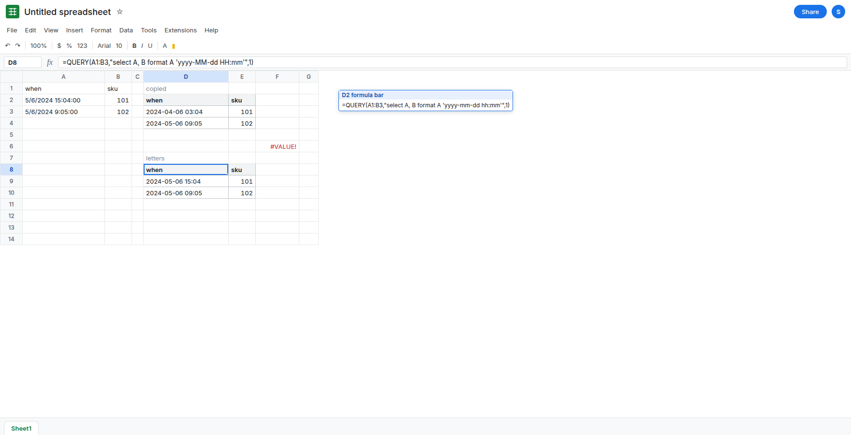The image size is (851, 435).
Task: Open the View menu
Action: point(51,30)
